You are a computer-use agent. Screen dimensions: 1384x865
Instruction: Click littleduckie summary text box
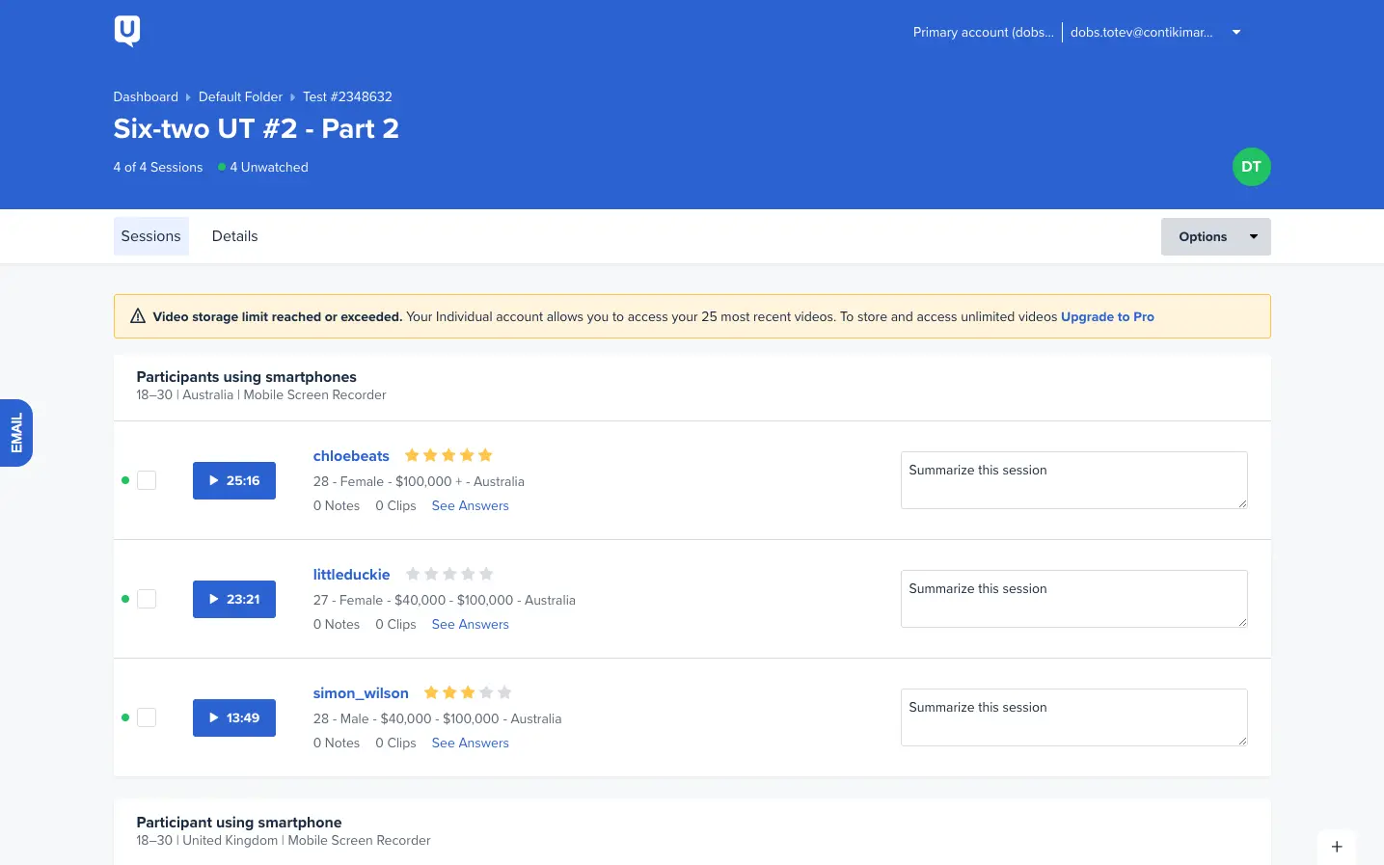tap(1073, 599)
